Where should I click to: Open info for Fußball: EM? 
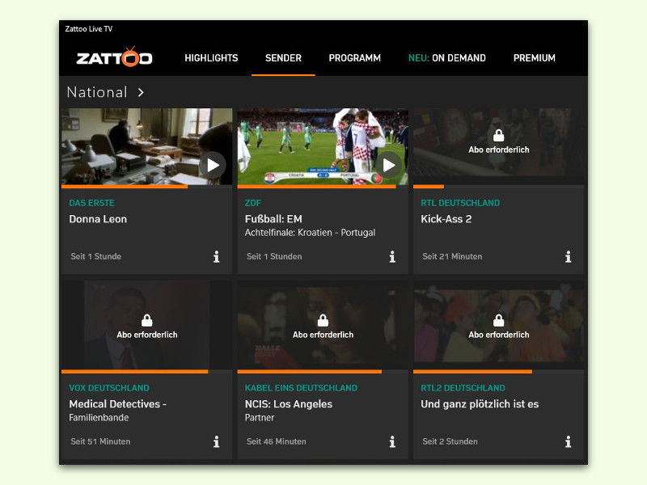click(x=392, y=256)
